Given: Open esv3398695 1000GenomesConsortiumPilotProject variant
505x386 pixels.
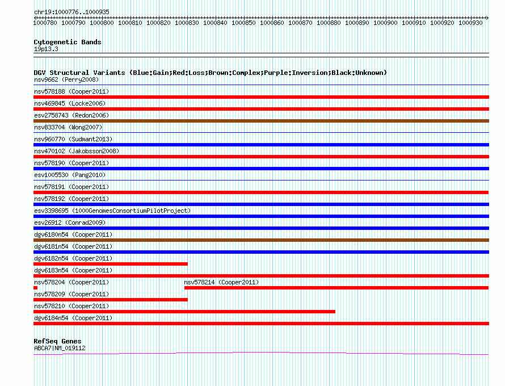Looking at the screenshot, I should (112, 211).
